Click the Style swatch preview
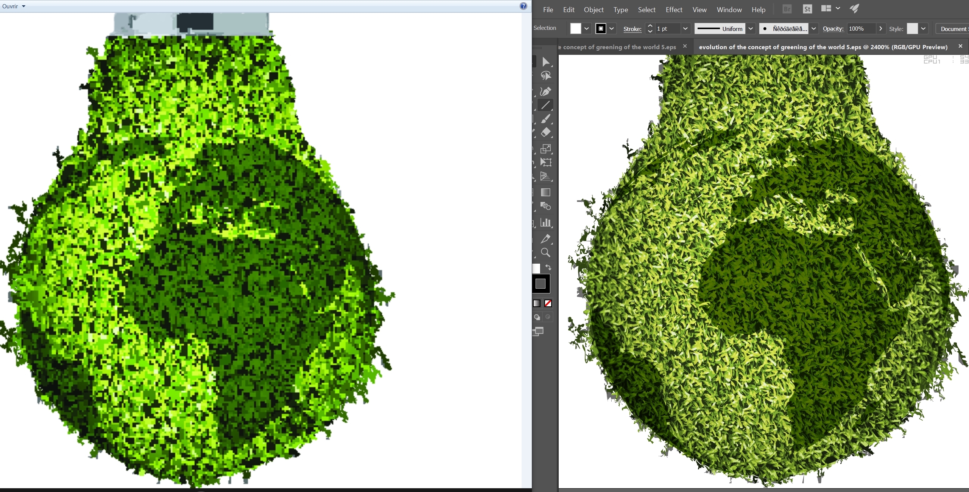Screen dimensions: 969x492 click(x=912, y=28)
